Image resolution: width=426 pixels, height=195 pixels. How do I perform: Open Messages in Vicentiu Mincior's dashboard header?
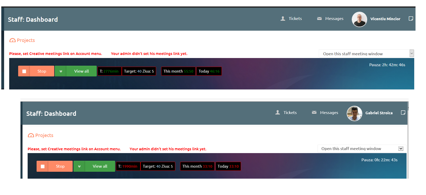pyautogui.click(x=330, y=19)
